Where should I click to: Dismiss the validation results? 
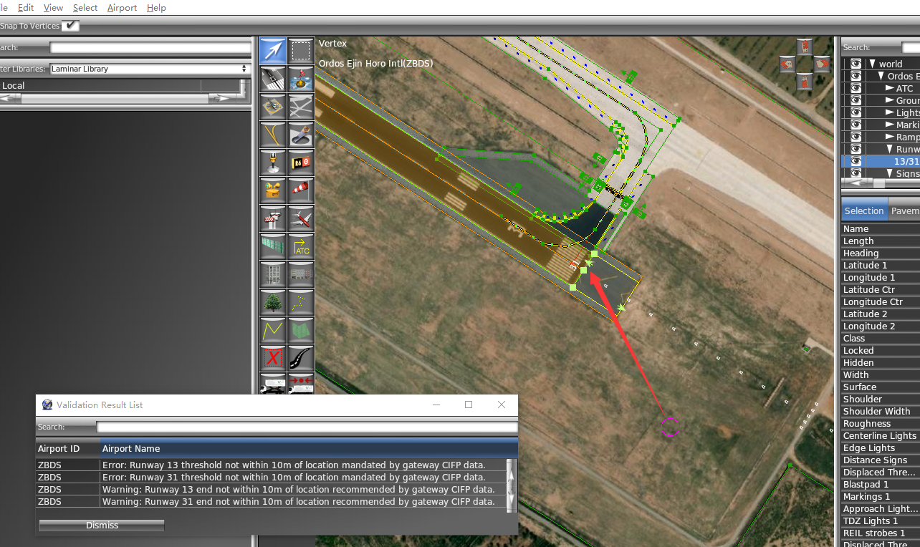pos(102,526)
